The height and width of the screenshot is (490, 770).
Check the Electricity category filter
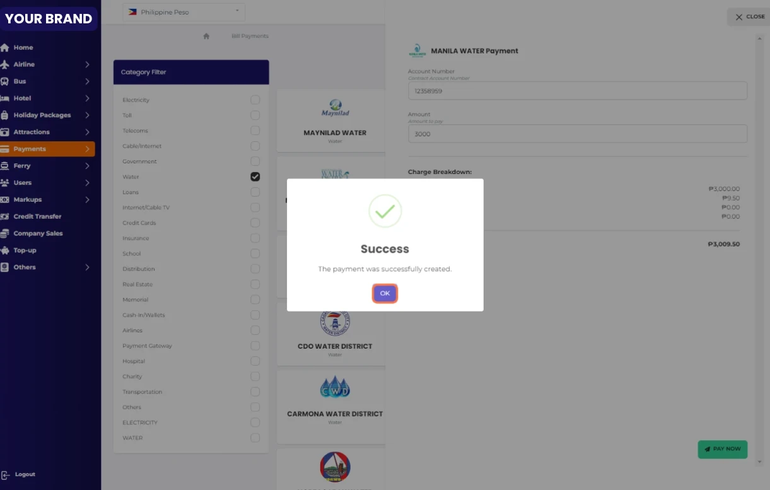tap(255, 100)
